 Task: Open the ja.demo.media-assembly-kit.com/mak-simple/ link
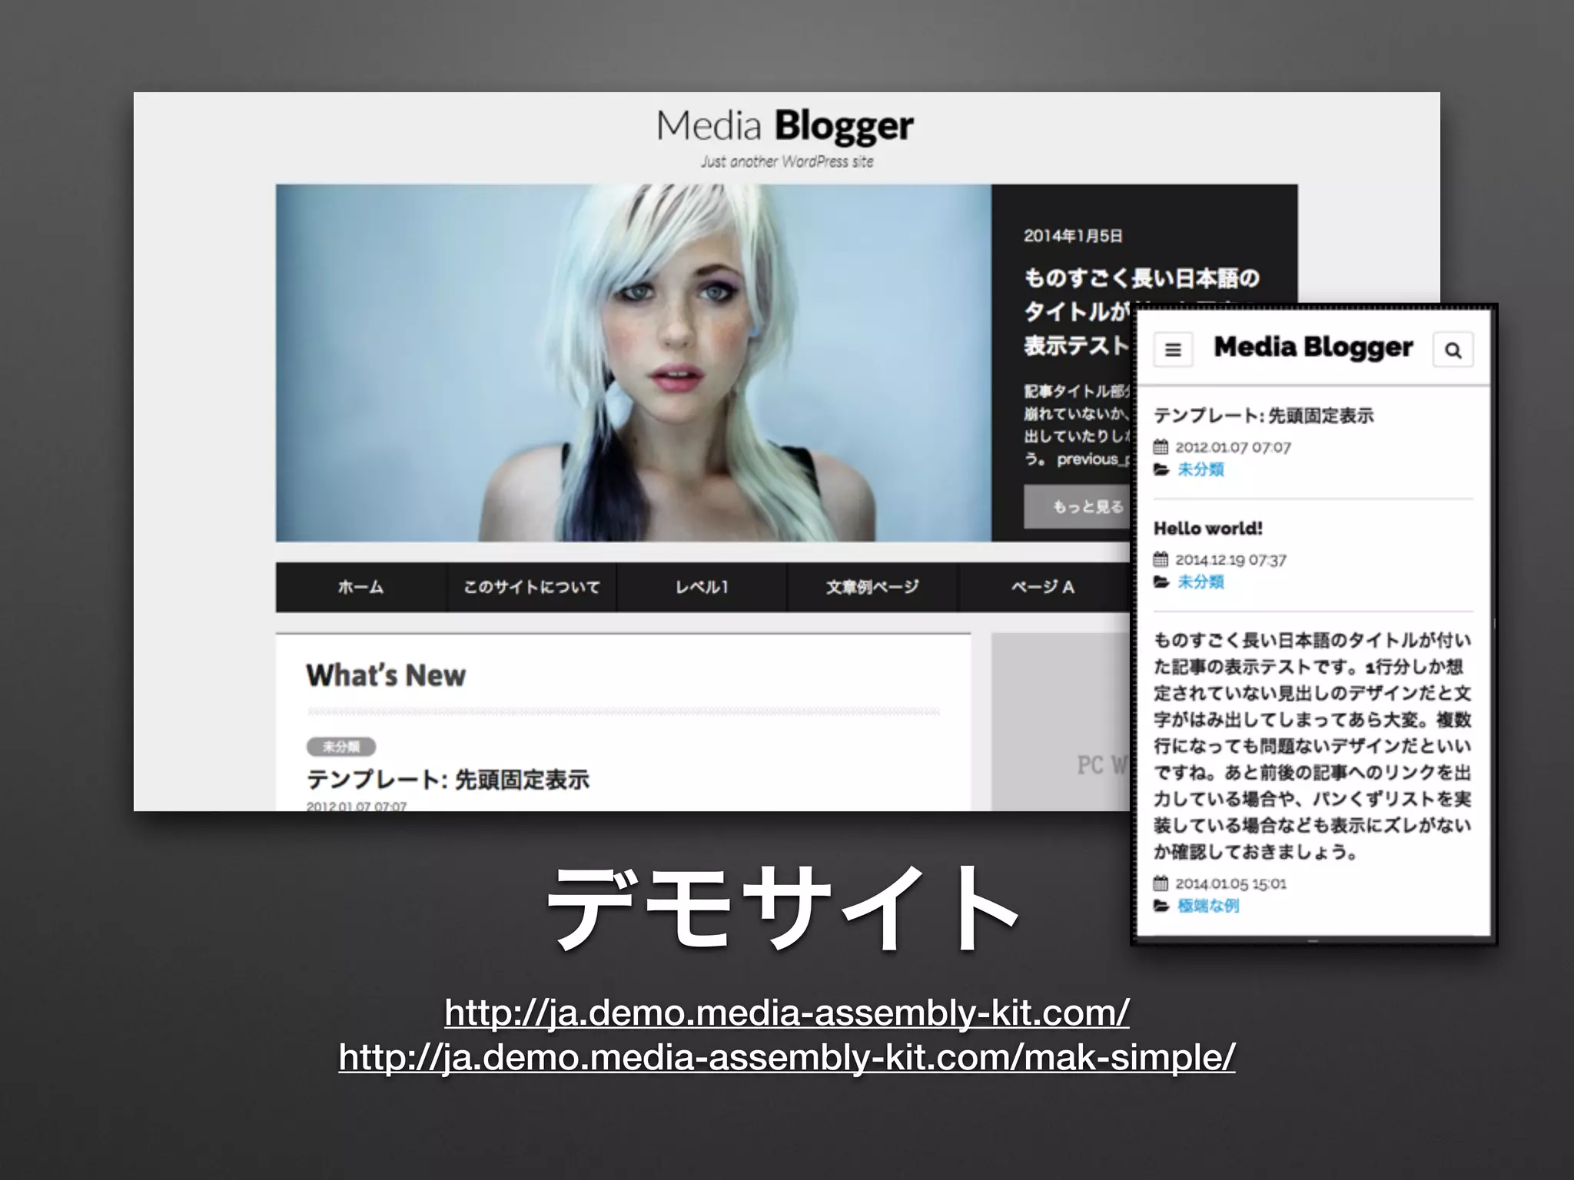[x=786, y=1058]
